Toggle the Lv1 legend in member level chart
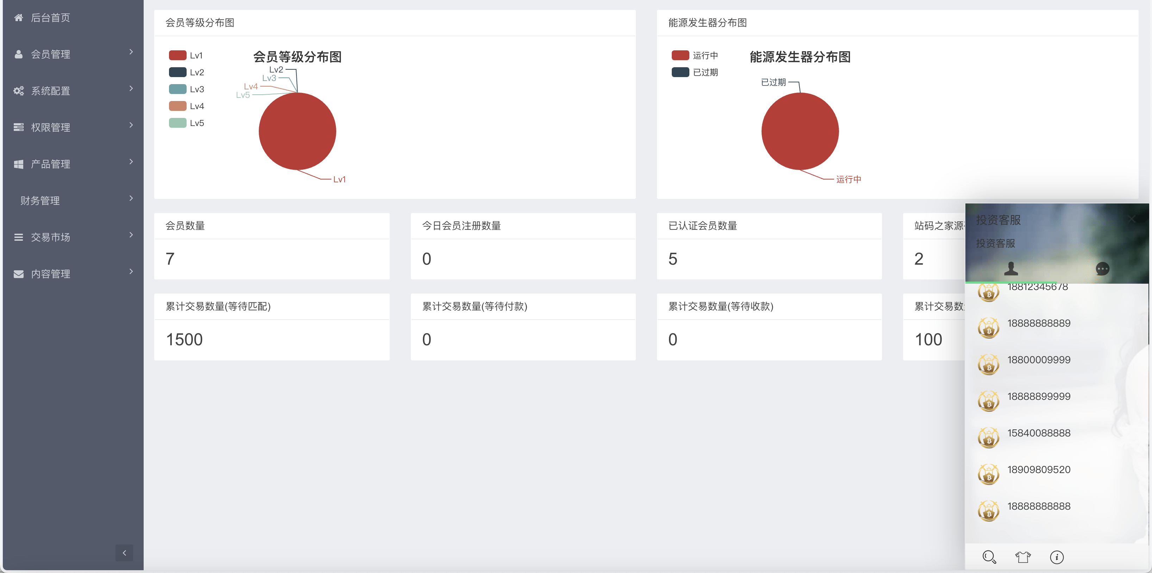Image resolution: width=1152 pixels, height=573 pixels. click(186, 55)
